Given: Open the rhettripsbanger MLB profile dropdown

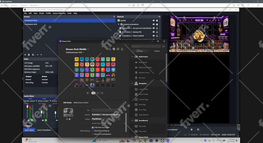Looking at the screenshot, I should [x=75, y=52].
